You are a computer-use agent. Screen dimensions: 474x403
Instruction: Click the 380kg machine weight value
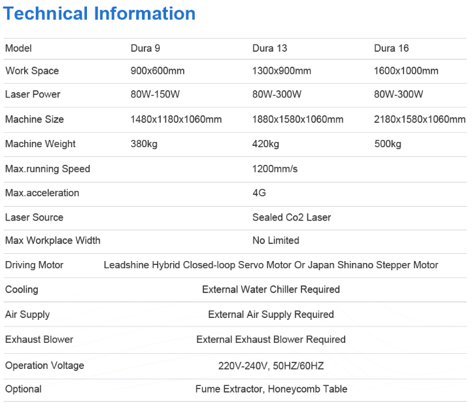click(x=144, y=144)
